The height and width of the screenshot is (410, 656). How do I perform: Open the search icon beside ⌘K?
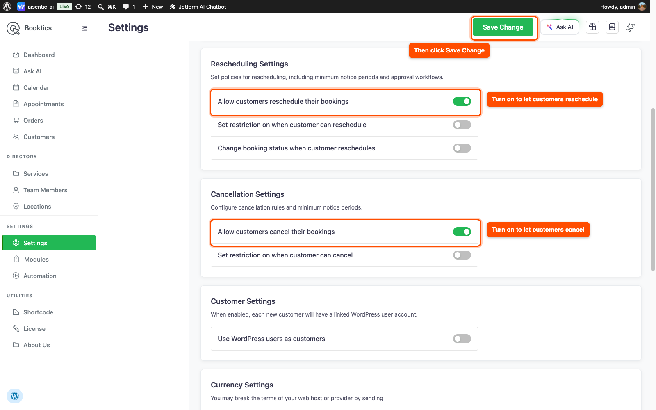point(101,7)
